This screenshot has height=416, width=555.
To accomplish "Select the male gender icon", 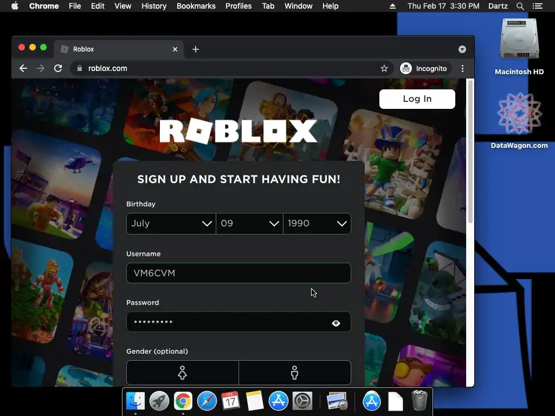I will [294, 373].
